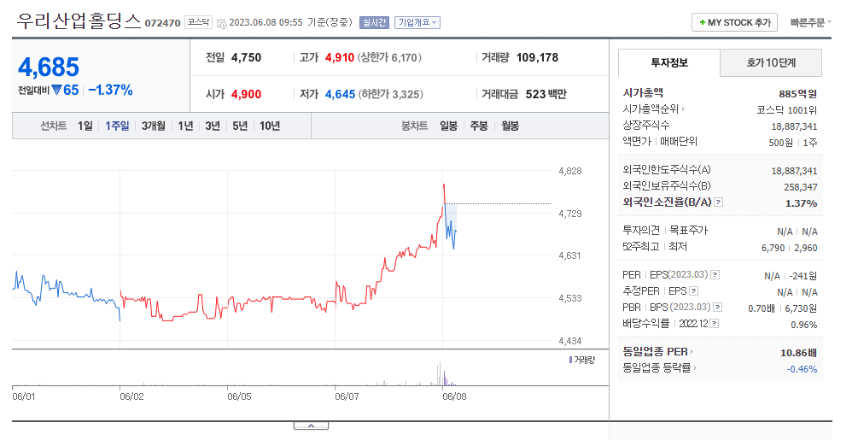Click the 거래량 legend marker
This screenshot has width=858, height=440.
point(571,360)
